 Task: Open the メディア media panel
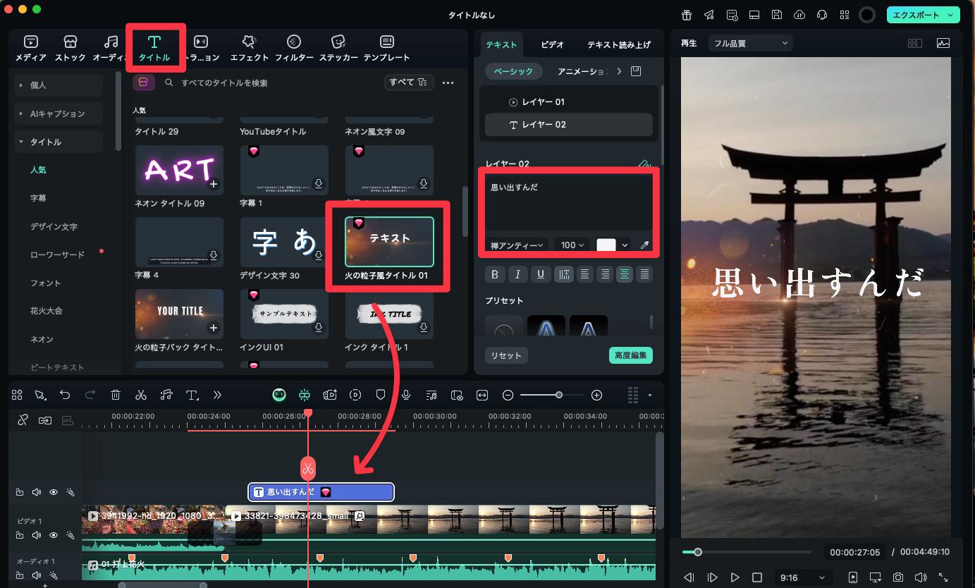pos(31,48)
